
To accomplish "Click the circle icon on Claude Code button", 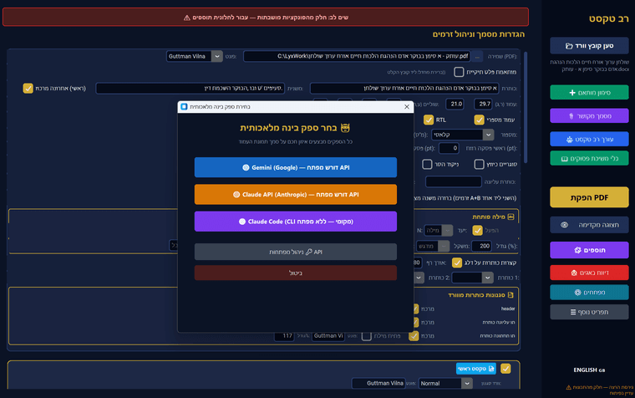I will pyautogui.click(x=242, y=222).
